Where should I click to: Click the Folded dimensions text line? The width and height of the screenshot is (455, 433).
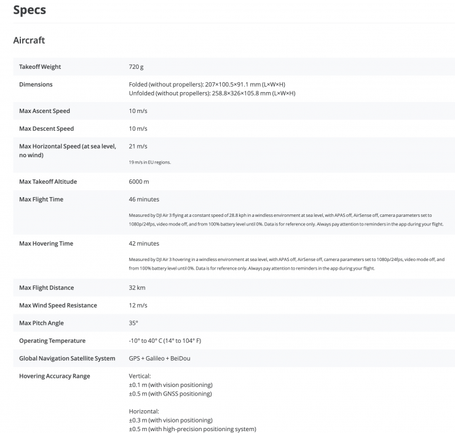[207, 84]
